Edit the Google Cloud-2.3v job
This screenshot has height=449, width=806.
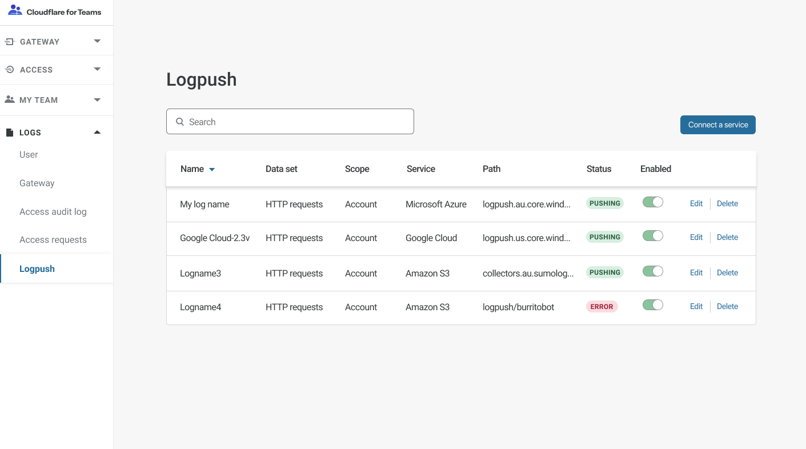click(x=696, y=237)
